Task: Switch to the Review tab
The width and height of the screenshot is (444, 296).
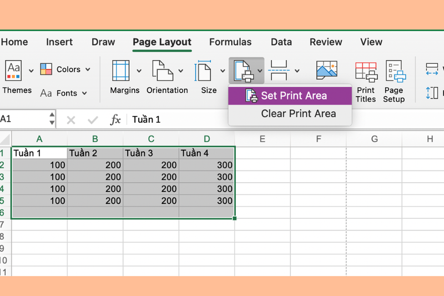Action: coord(326,42)
